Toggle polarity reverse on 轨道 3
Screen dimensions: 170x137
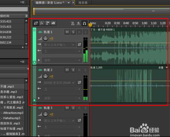[x=79, y=121]
